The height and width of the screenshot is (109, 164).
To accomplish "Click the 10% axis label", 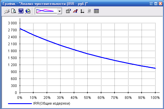I will (x=33, y=97).
